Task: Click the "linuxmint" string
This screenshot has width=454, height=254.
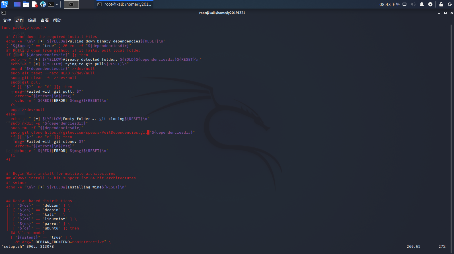Action: 55,219
